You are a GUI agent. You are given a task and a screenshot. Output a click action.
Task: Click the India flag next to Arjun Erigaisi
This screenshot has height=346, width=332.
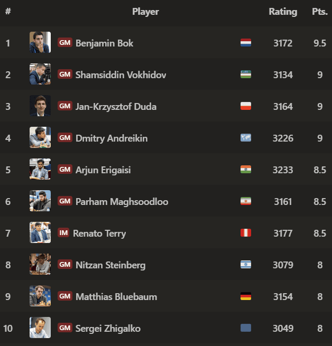245,170
